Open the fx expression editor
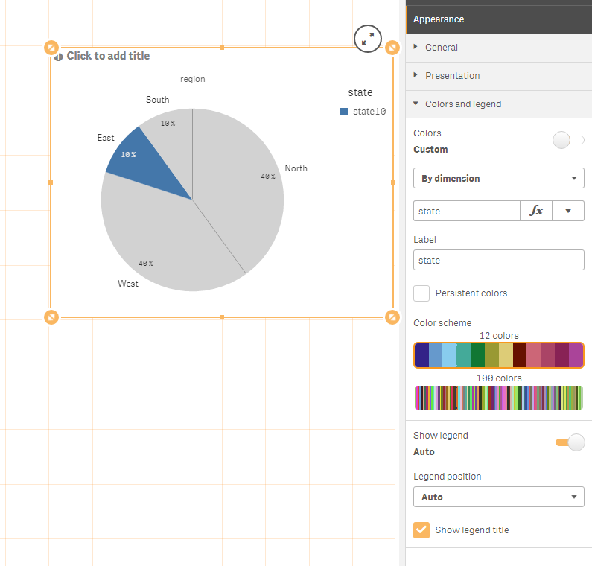This screenshot has width=592, height=566. pyautogui.click(x=536, y=211)
